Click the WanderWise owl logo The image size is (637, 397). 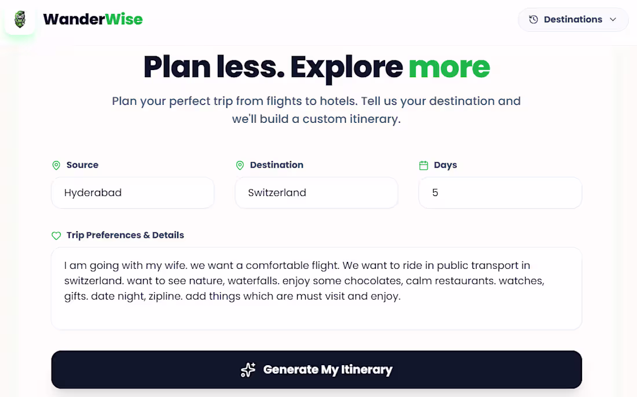coord(20,19)
